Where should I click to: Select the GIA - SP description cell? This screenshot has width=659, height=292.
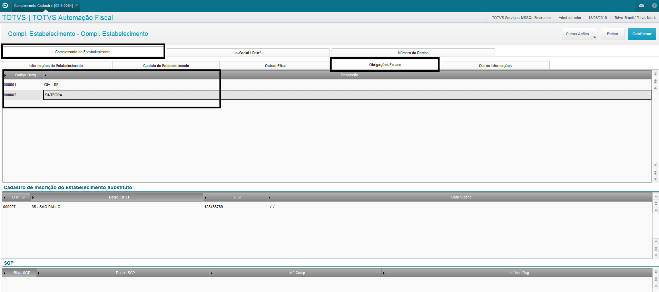(x=347, y=85)
